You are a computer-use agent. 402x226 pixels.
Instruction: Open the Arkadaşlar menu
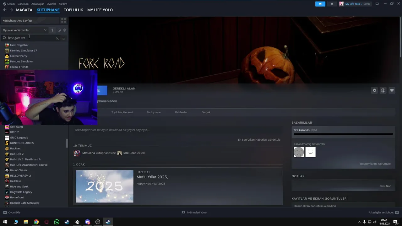(38, 4)
